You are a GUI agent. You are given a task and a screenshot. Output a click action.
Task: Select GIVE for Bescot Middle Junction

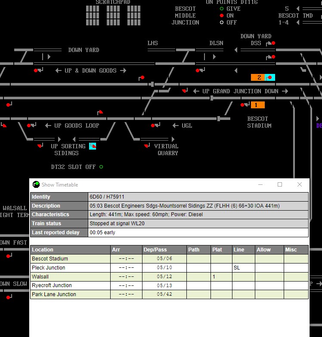tap(222, 9)
